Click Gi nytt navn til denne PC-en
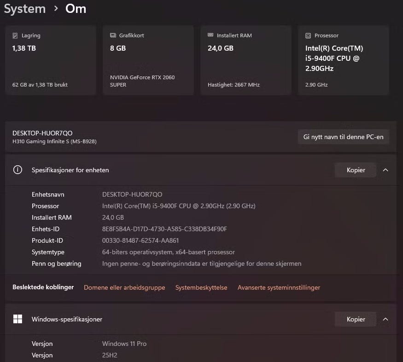 [x=343, y=137]
